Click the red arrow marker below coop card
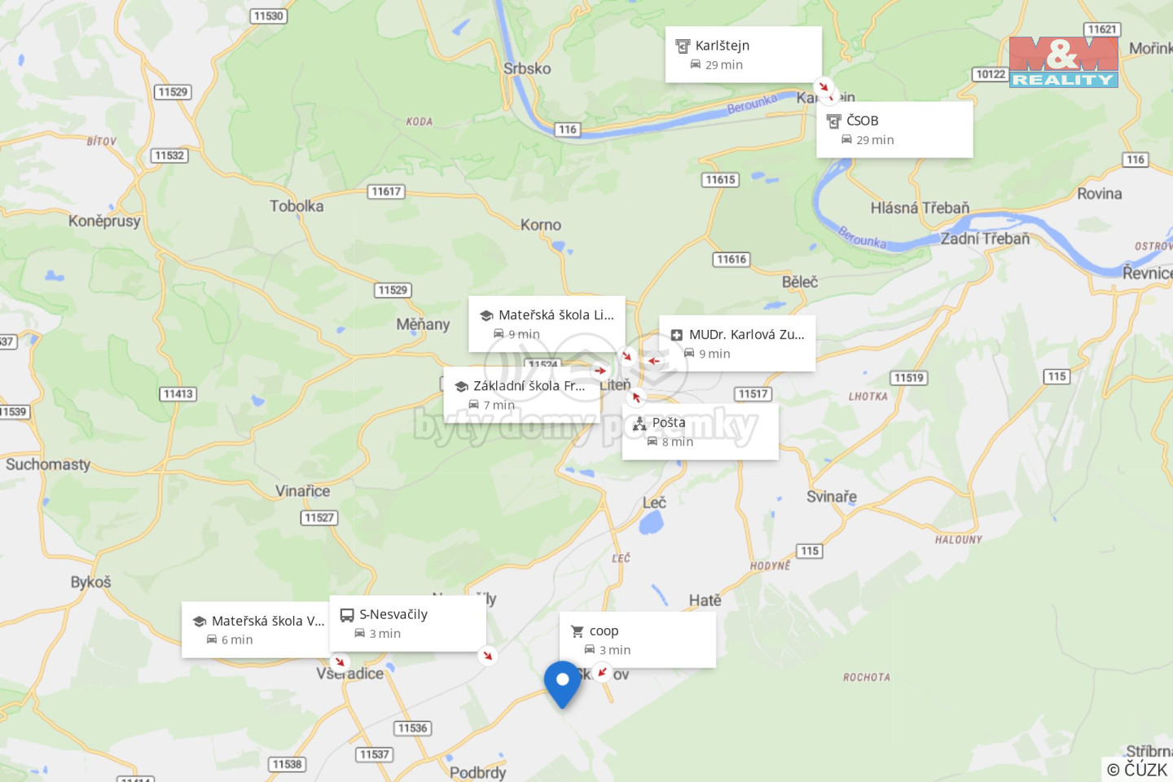The width and height of the screenshot is (1173, 782). click(x=601, y=672)
